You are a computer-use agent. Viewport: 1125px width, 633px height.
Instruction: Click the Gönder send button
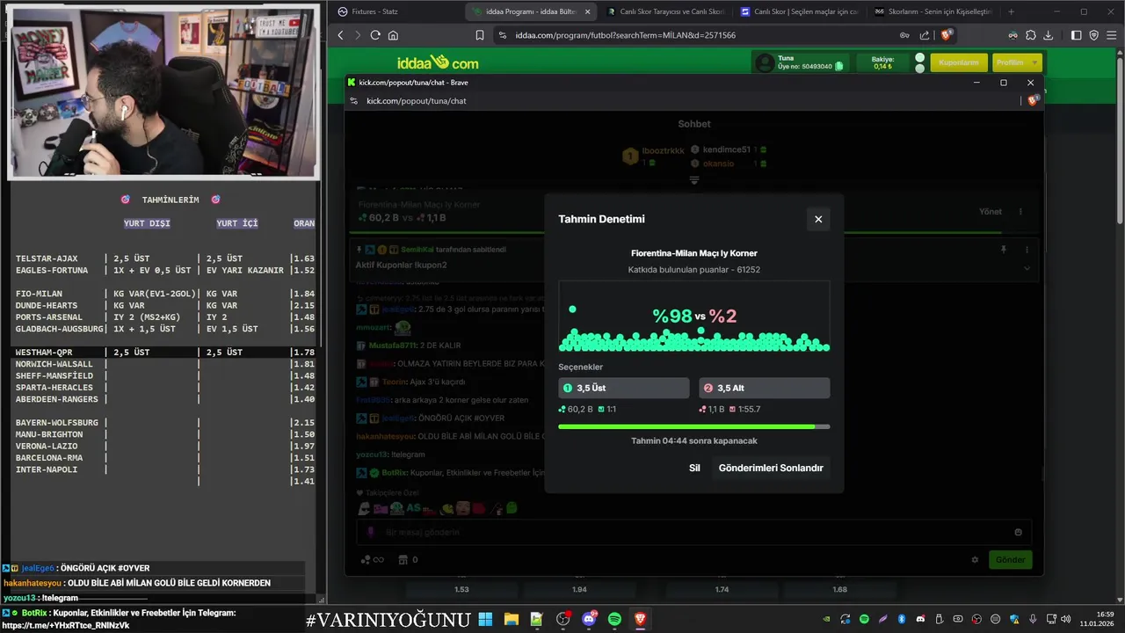[1011, 559]
